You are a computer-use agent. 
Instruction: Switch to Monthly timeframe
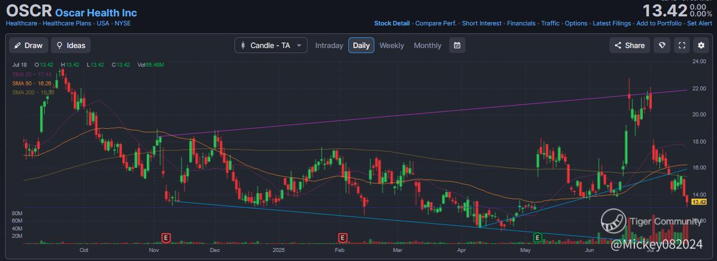coord(428,45)
